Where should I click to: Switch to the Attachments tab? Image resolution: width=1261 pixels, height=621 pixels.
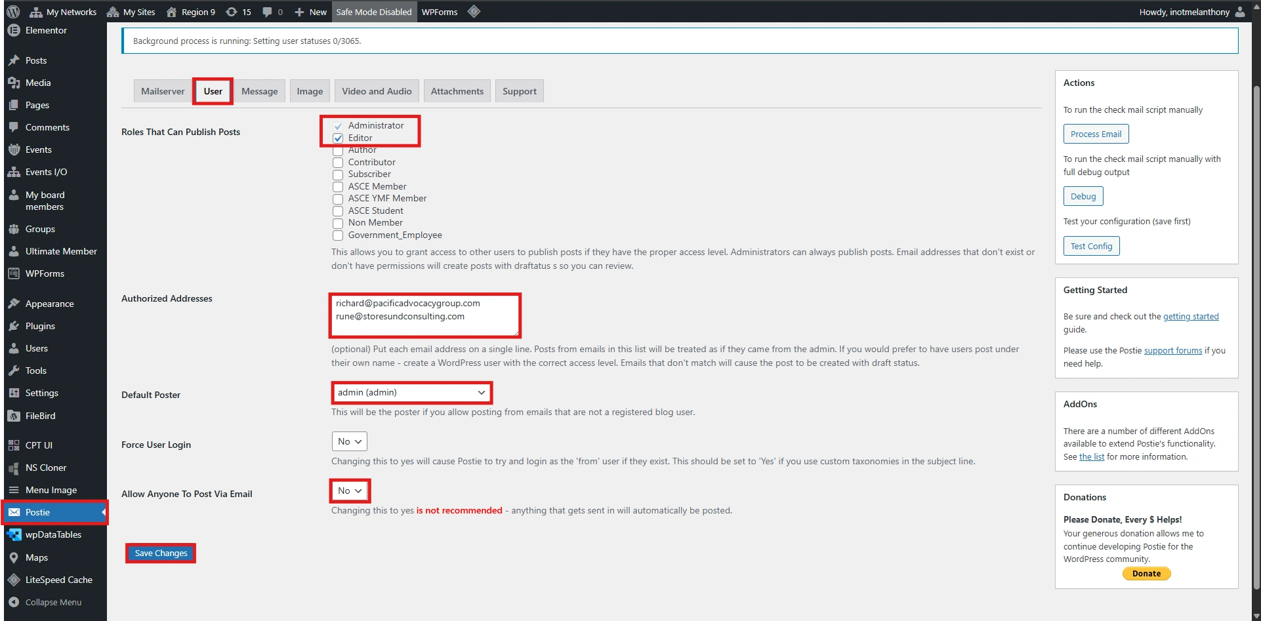(457, 91)
